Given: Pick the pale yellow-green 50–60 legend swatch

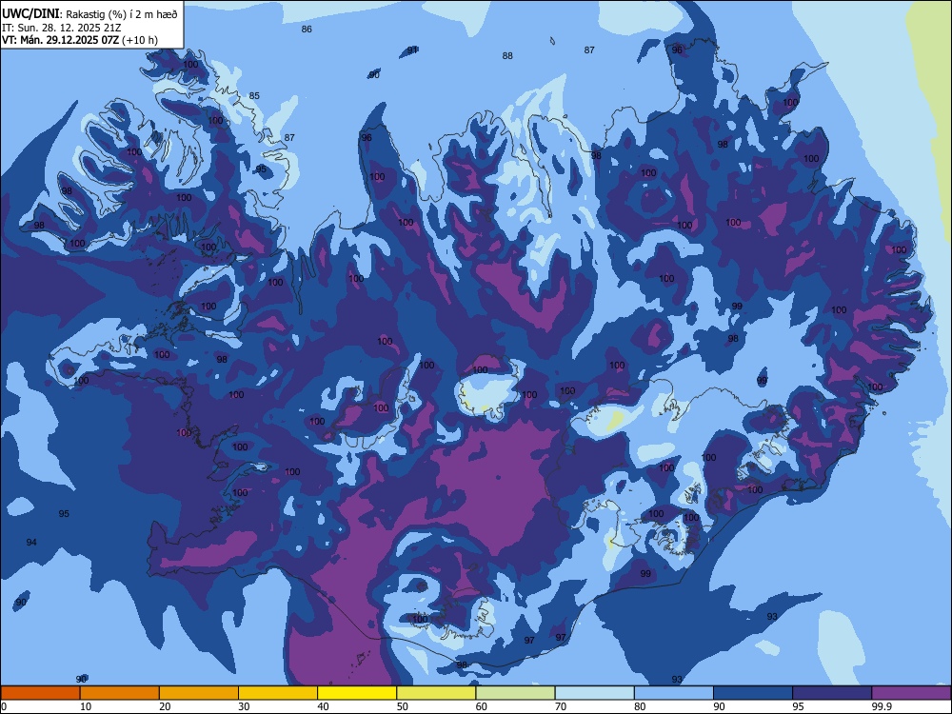Looking at the screenshot, I should pos(436,693).
